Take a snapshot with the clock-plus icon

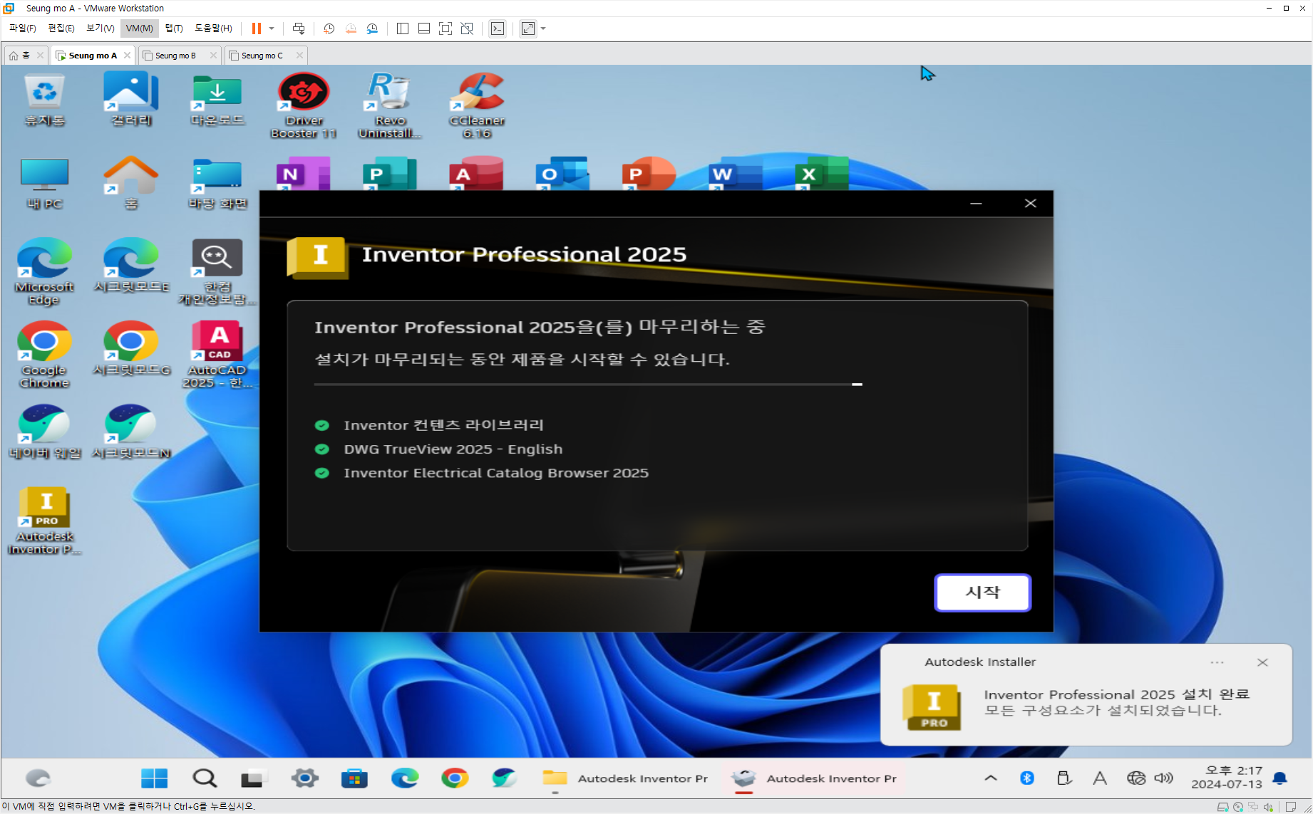329,28
